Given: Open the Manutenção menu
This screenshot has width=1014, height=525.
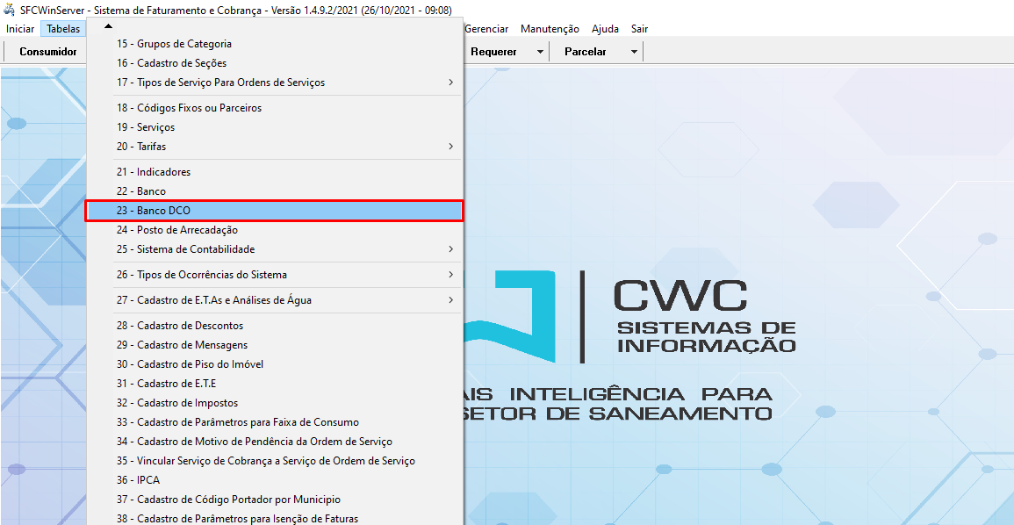Looking at the screenshot, I should (550, 29).
